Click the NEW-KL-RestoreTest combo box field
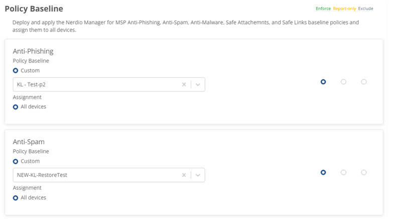Viewport: 394px width, 219px height. [95, 175]
